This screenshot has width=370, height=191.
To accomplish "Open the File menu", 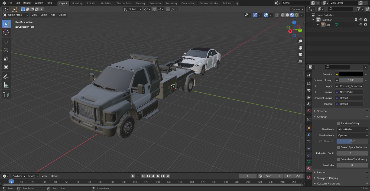I will (10, 3).
